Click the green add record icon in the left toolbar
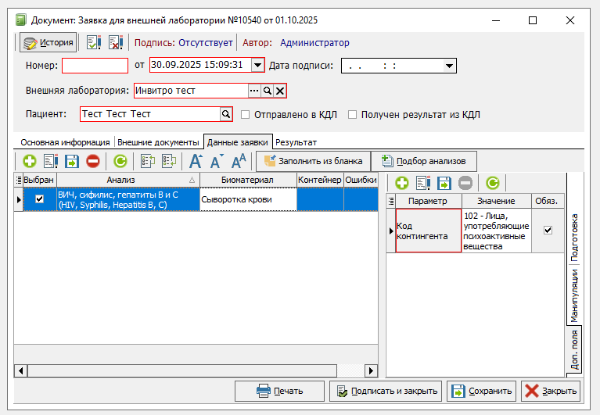Screen dimensions: 600x415 coord(30,162)
